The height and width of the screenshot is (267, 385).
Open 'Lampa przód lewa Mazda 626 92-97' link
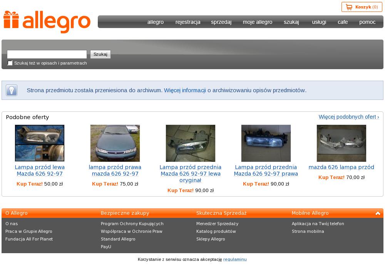[x=40, y=171]
